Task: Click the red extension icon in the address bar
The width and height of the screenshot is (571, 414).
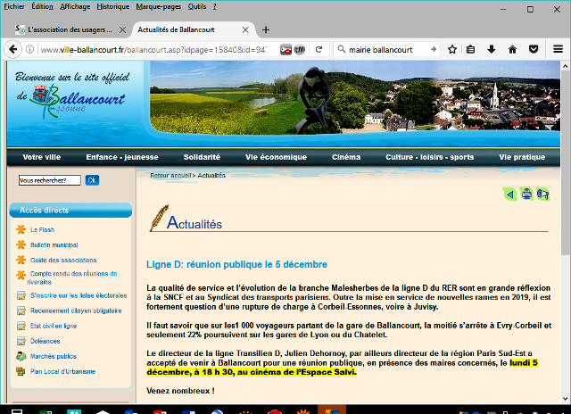Action: coord(285,49)
